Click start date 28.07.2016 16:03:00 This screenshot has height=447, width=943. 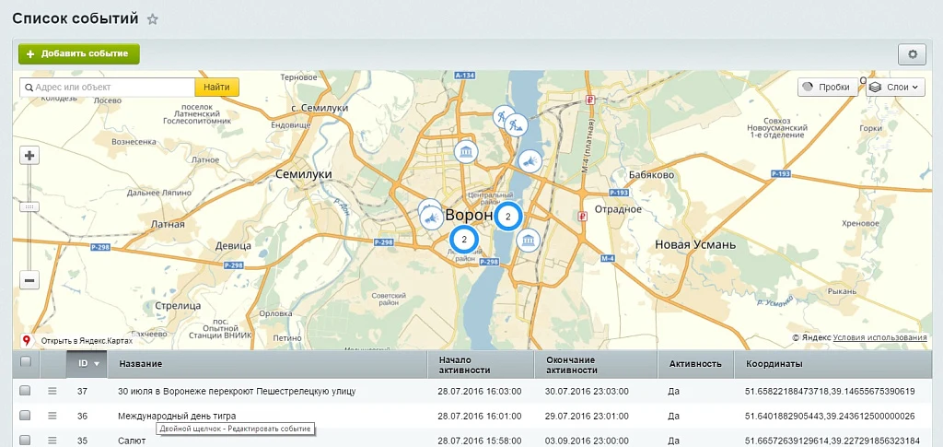pos(479,391)
